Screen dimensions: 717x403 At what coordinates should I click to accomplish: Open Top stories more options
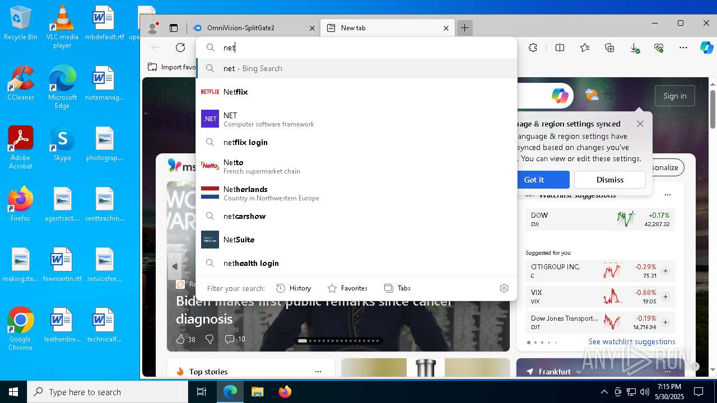coord(318,372)
